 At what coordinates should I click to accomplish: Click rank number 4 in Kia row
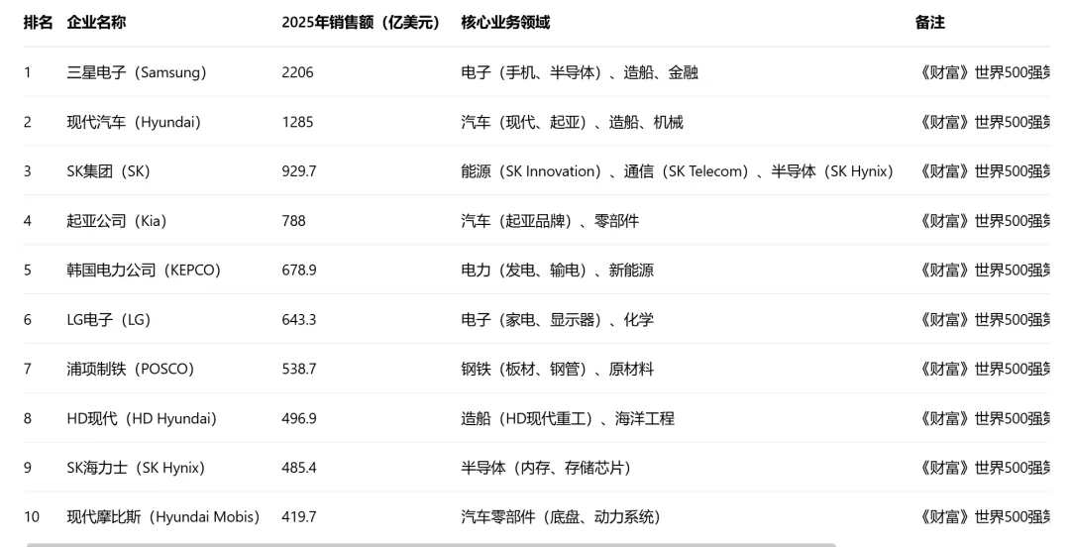(28, 221)
